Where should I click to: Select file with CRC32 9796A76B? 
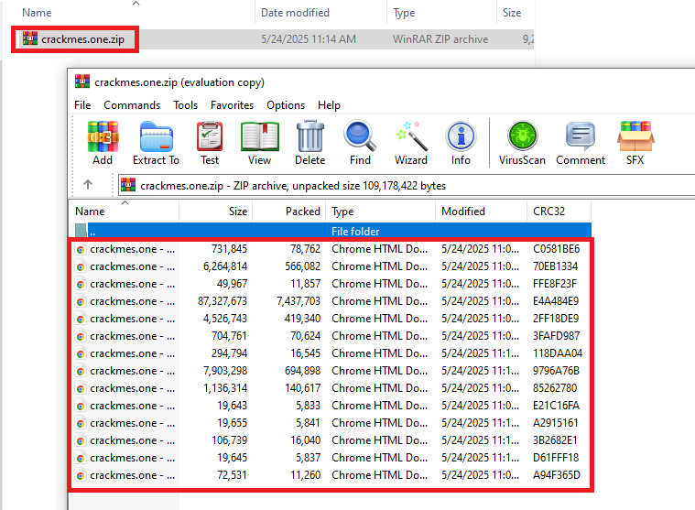coord(331,371)
